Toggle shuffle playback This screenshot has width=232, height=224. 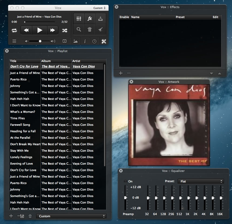click(65, 30)
